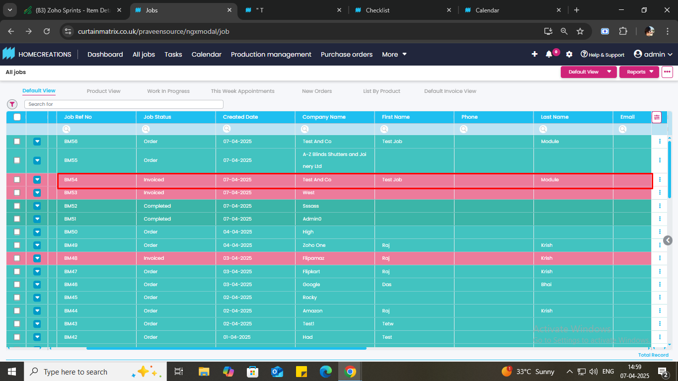The image size is (678, 381).
Task: Open the Help & Support link
Action: (603, 55)
